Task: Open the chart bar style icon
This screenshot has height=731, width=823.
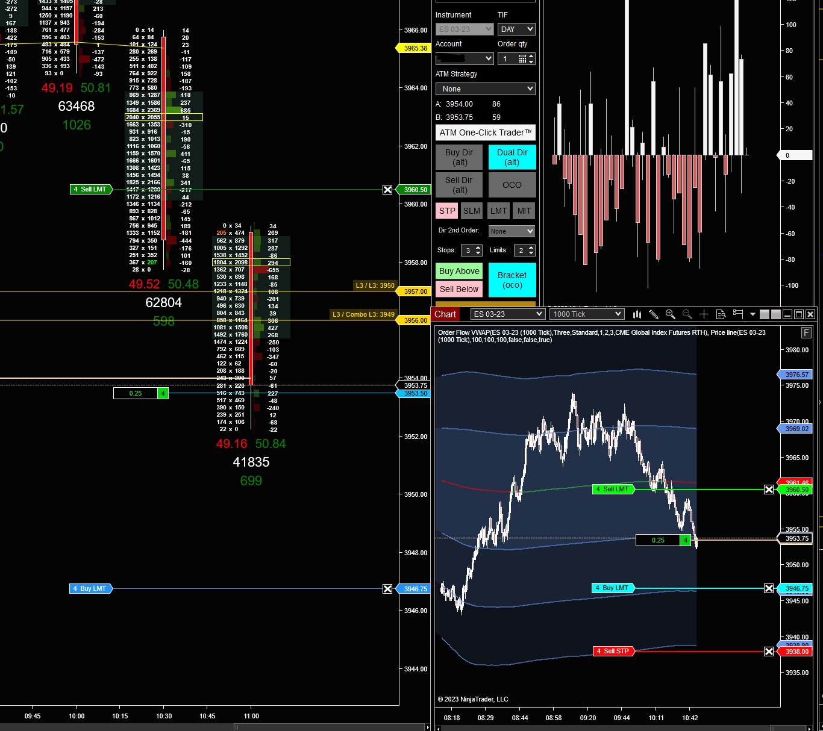Action: click(637, 314)
